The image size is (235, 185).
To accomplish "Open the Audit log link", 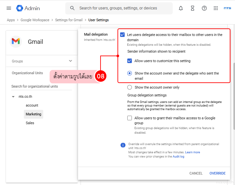I will pos(178,157).
